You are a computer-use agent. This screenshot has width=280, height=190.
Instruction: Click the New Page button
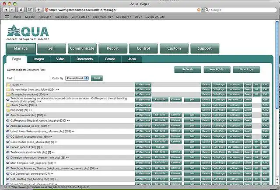246,70
